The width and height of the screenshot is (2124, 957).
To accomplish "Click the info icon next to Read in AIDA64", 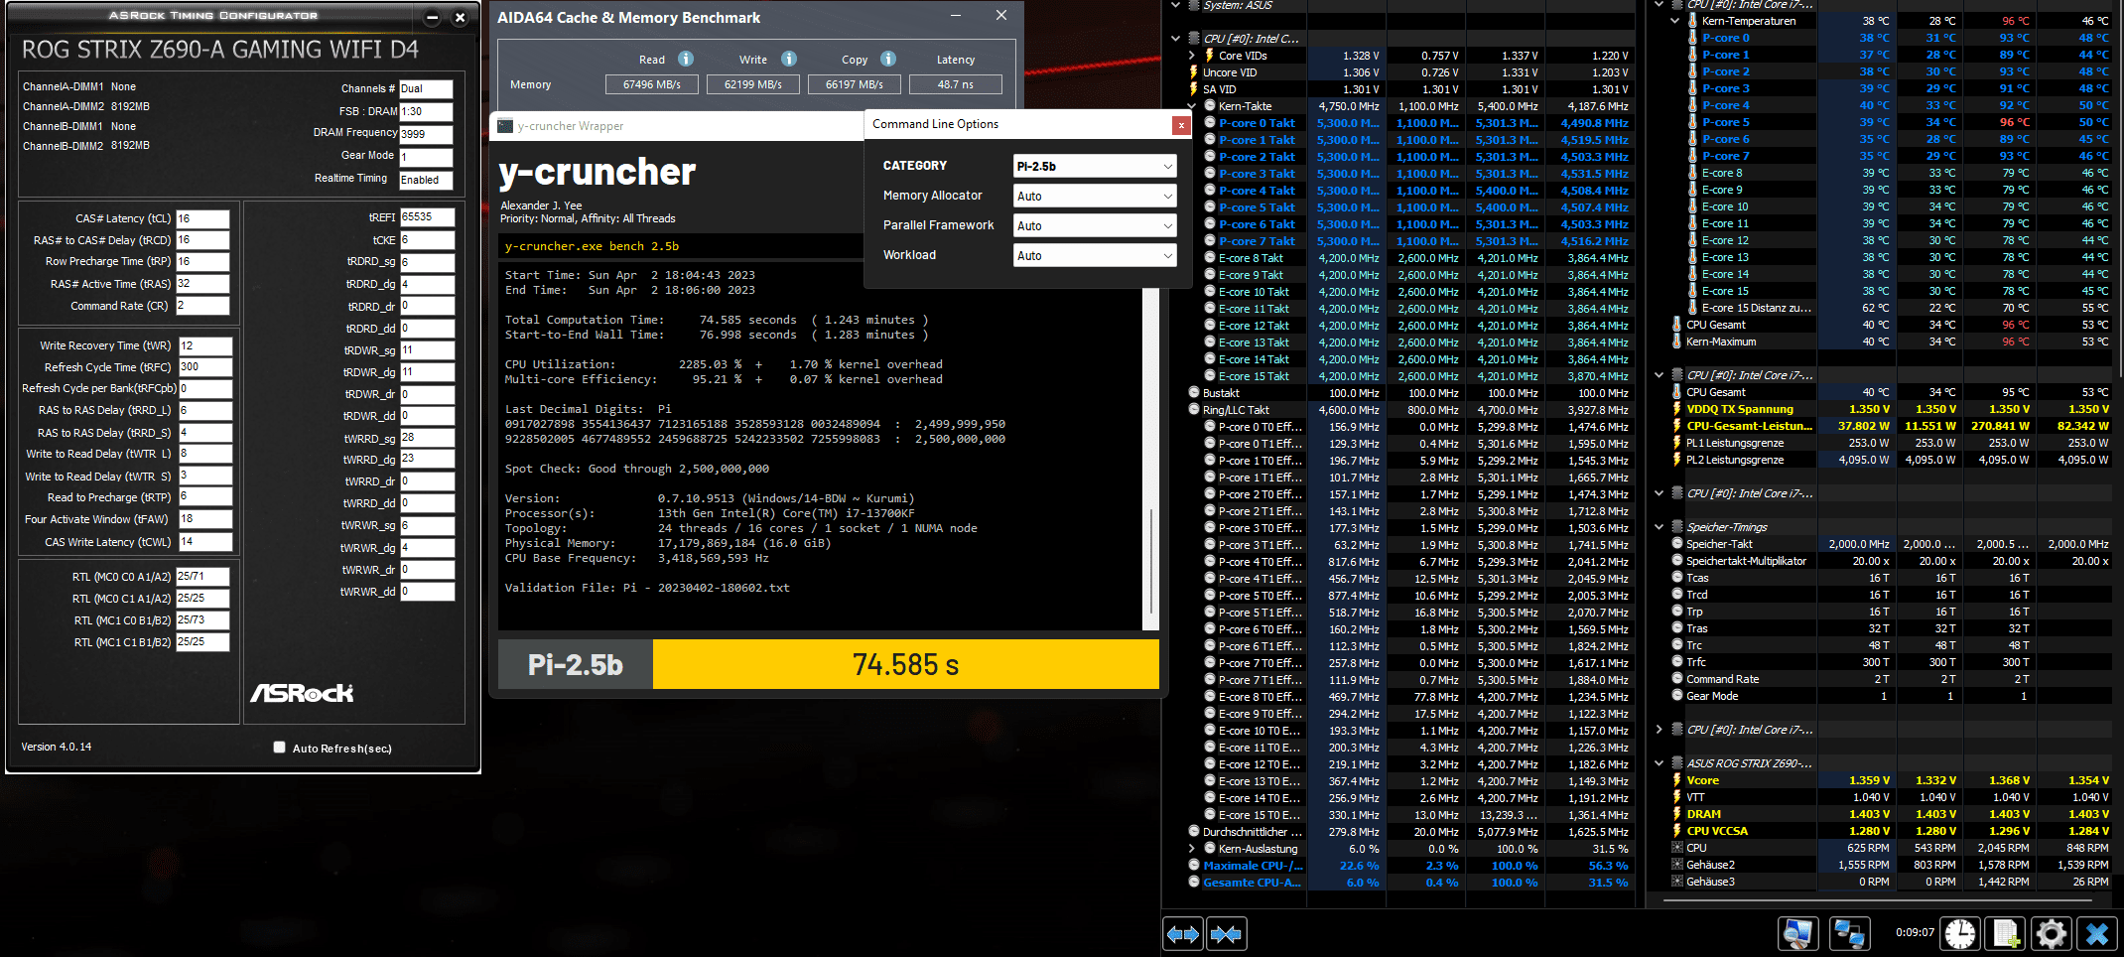I will tap(686, 59).
